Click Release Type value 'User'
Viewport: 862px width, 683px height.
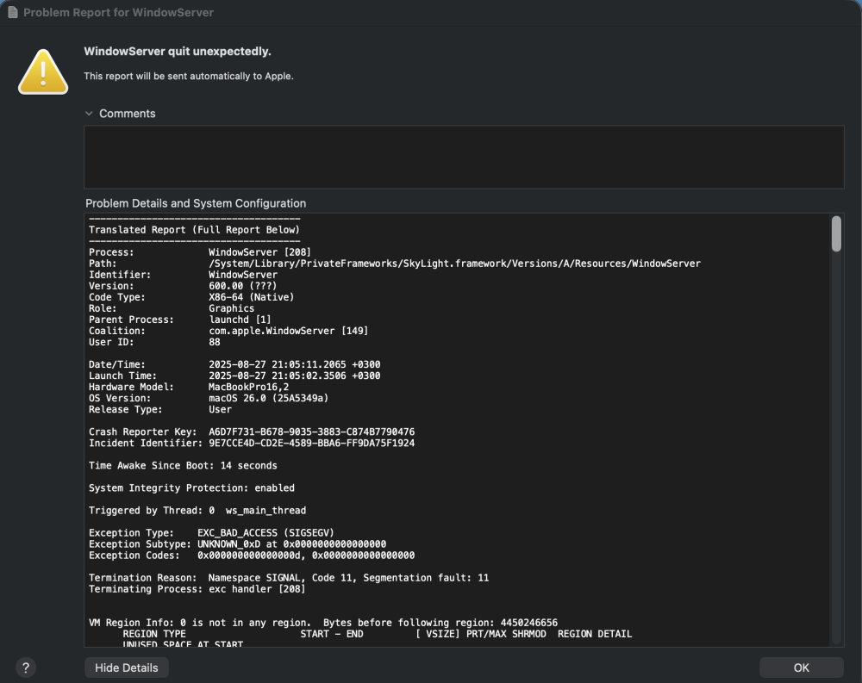point(220,409)
